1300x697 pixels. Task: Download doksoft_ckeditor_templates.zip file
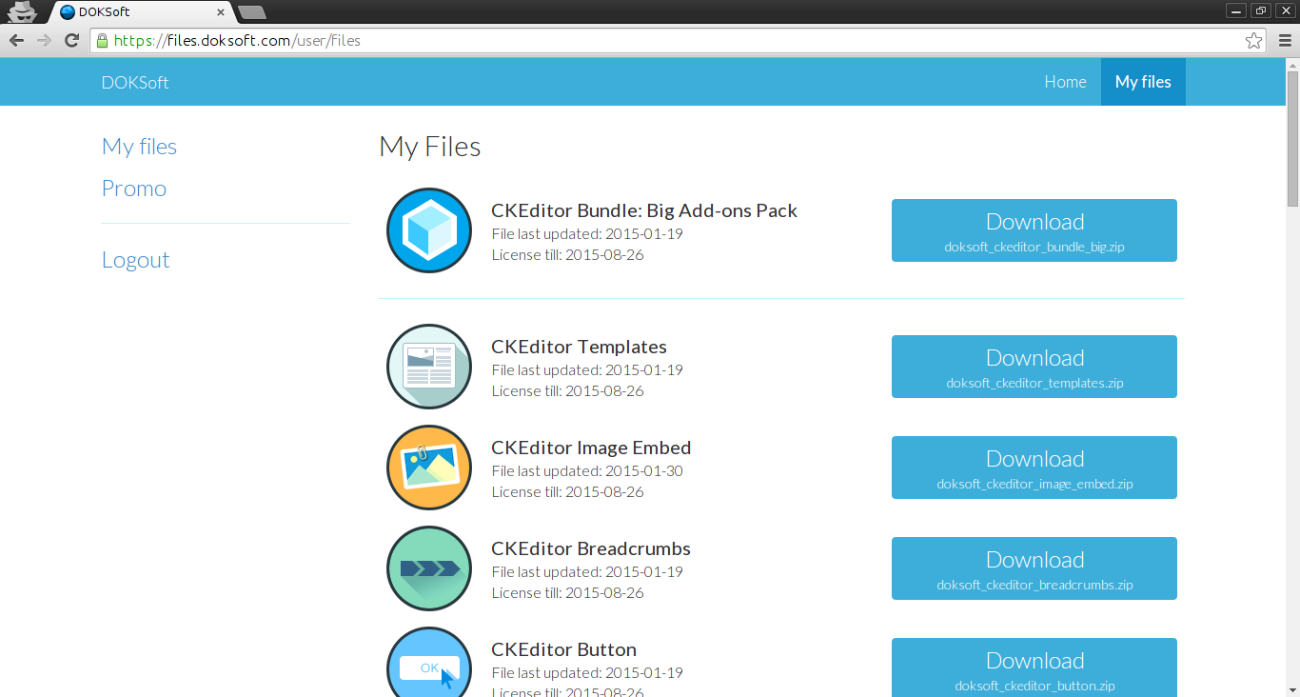tap(1034, 367)
